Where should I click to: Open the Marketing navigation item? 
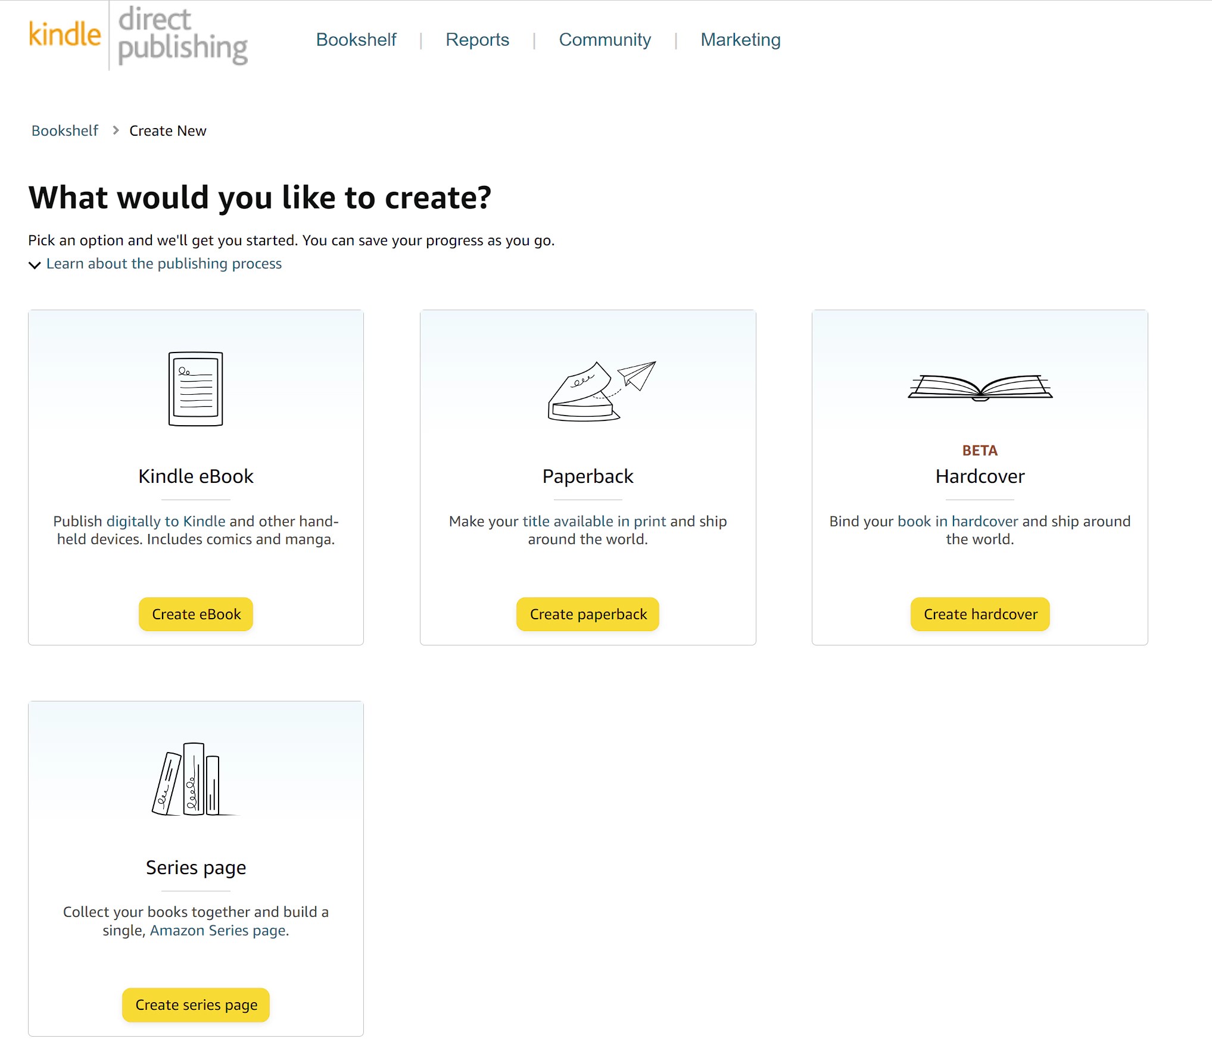[x=740, y=40]
